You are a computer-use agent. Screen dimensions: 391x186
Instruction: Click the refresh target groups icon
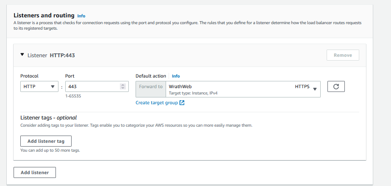(336, 87)
